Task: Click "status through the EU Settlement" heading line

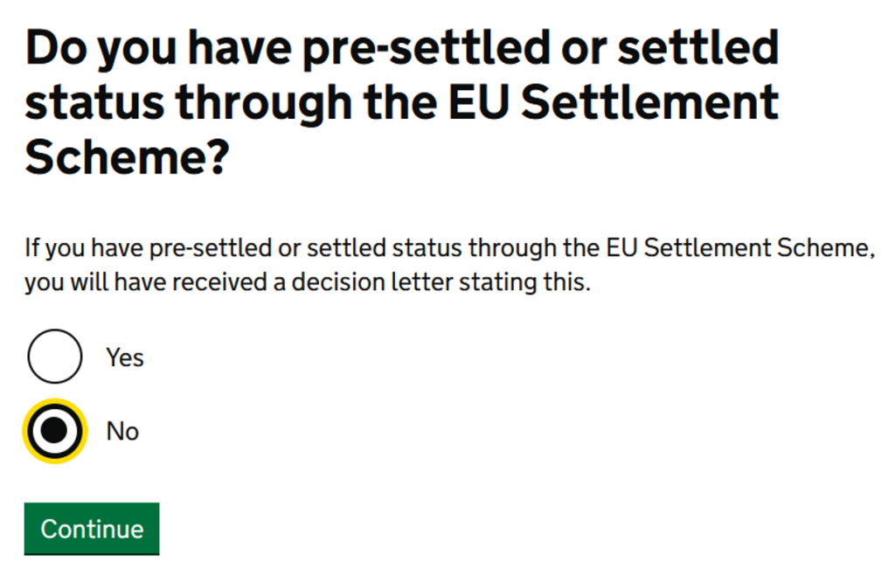Action: click(x=402, y=103)
